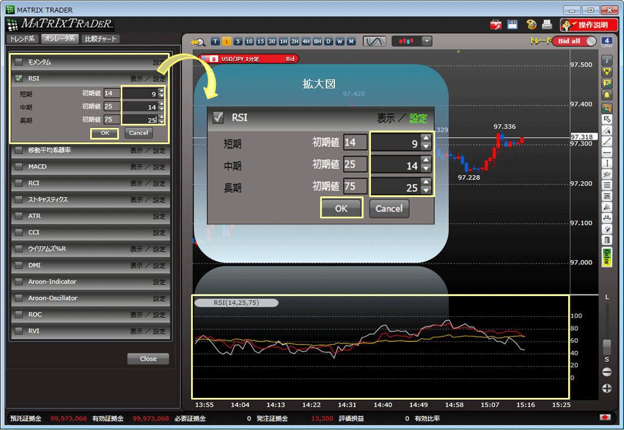Open the 4-screen layout icon
Screen dimensions: 624x430
coord(607,41)
